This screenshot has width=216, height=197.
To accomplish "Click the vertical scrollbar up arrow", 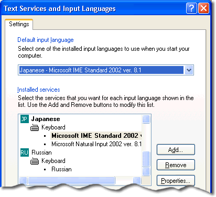I will pyautogui.click(x=146, y=119).
